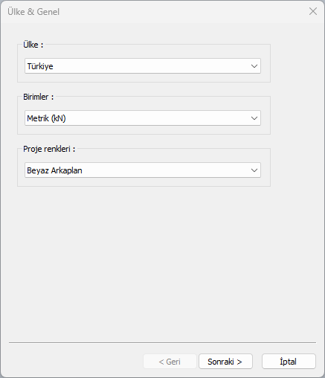The image size is (325, 378).
Task: Expand the Ülke dropdown arrow
Action: (x=254, y=66)
